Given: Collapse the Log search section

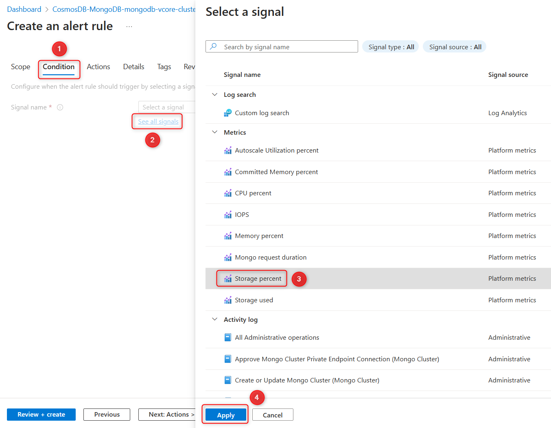Looking at the screenshot, I should pos(214,94).
